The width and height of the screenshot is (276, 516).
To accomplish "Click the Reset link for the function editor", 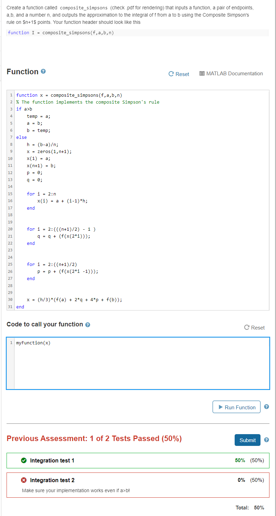I will (x=182, y=74).
